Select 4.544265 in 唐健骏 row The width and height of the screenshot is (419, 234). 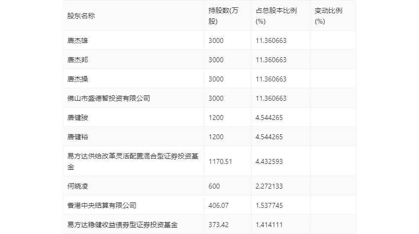[269, 117]
